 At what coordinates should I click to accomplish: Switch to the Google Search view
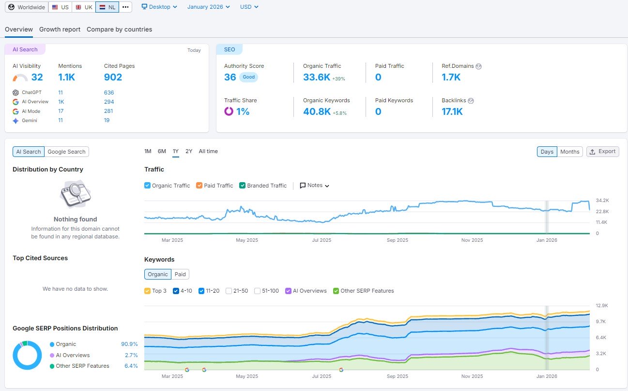[x=66, y=152]
